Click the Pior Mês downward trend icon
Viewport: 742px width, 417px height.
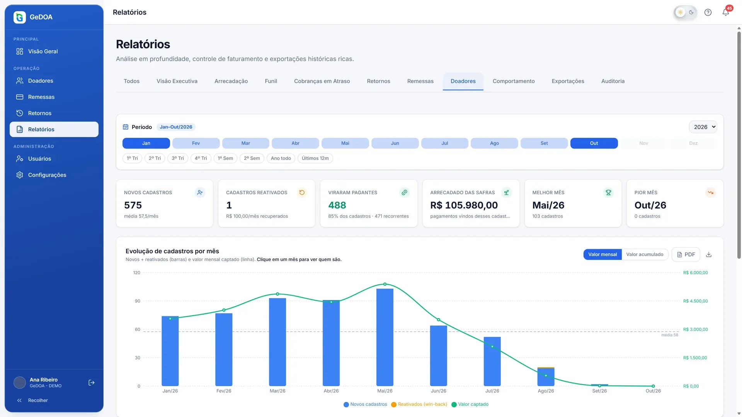710,192
